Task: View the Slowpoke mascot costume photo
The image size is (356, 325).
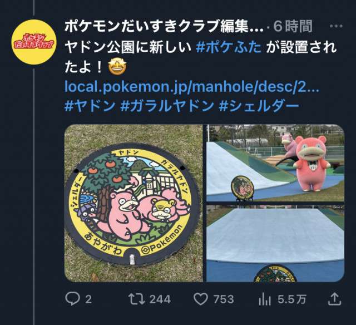Action: (275, 163)
